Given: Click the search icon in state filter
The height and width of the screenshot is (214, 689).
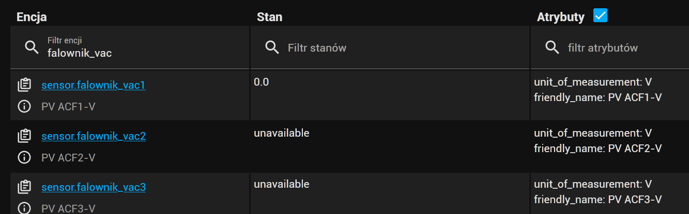Looking at the screenshot, I should (272, 47).
